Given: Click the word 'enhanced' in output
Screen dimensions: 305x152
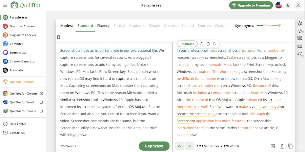Looking at the screenshot, I should coord(254,100).
